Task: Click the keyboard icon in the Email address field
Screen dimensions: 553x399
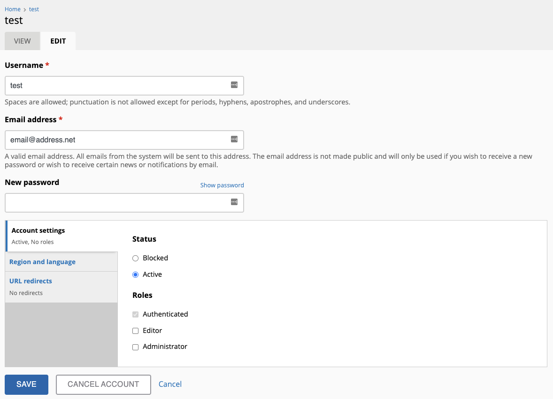Action: coord(234,138)
